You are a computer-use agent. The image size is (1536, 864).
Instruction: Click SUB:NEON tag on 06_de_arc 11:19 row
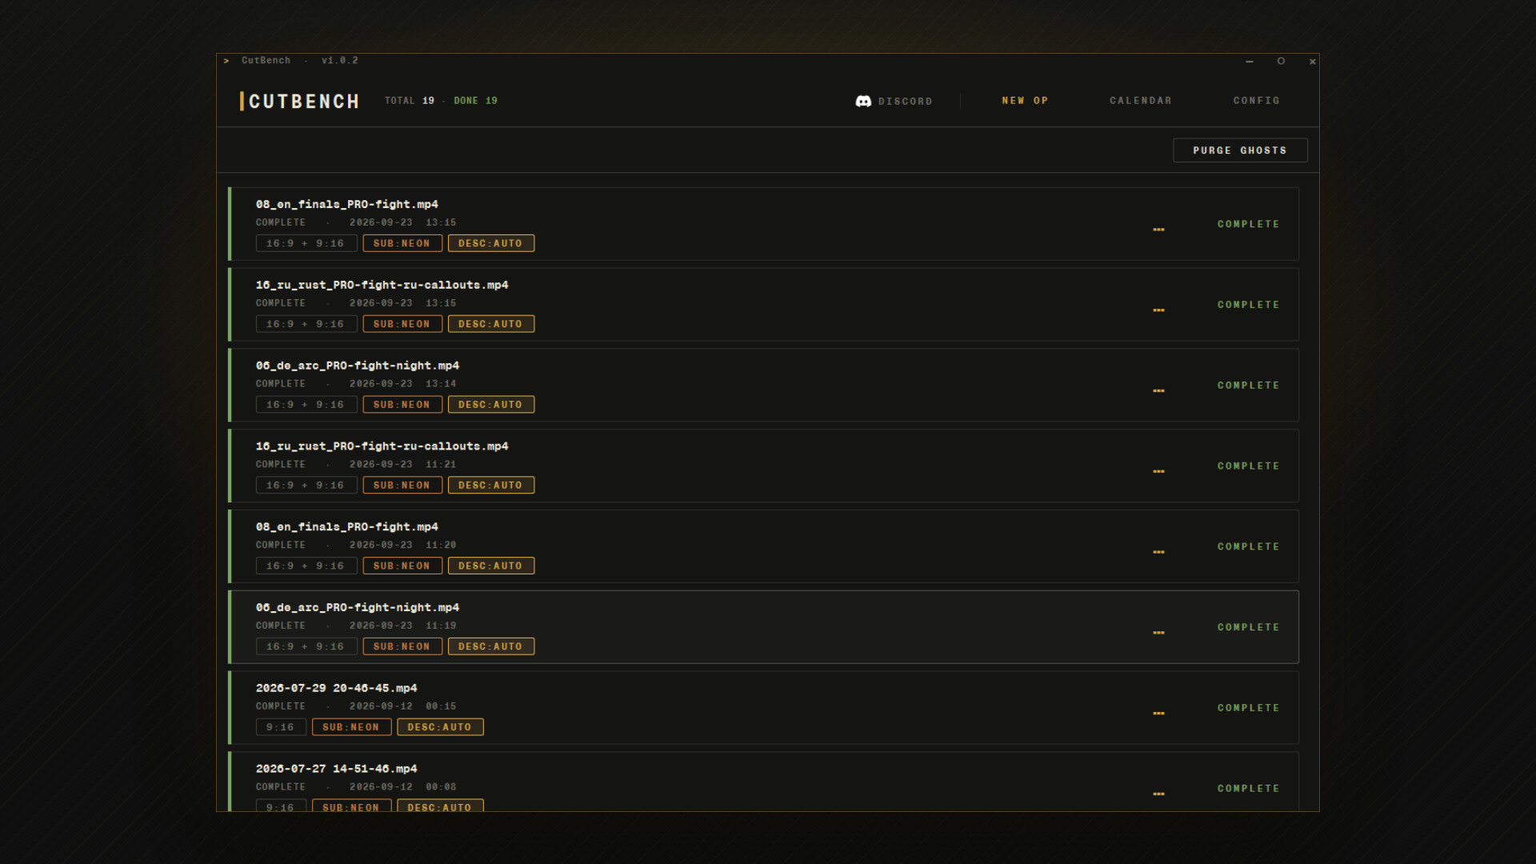tap(402, 646)
